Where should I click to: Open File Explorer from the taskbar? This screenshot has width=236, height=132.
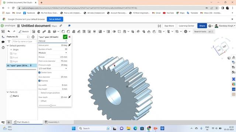click(x=128, y=128)
